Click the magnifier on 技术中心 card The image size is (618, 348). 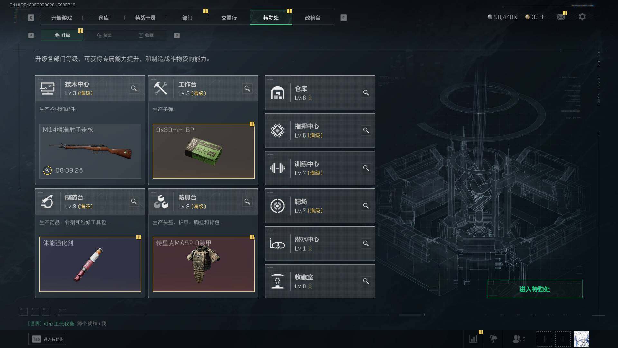pos(134,88)
